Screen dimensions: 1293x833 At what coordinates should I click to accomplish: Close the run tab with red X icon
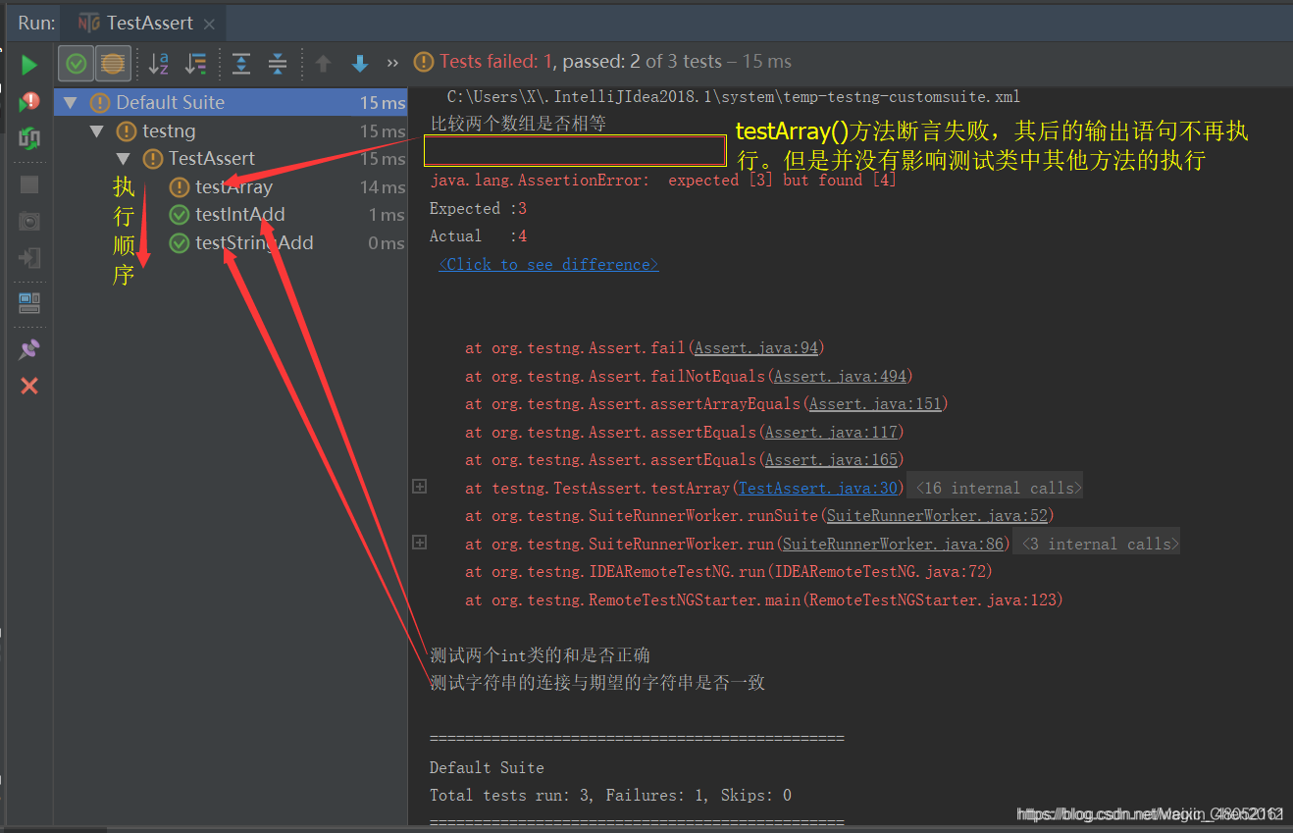pos(29,386)
